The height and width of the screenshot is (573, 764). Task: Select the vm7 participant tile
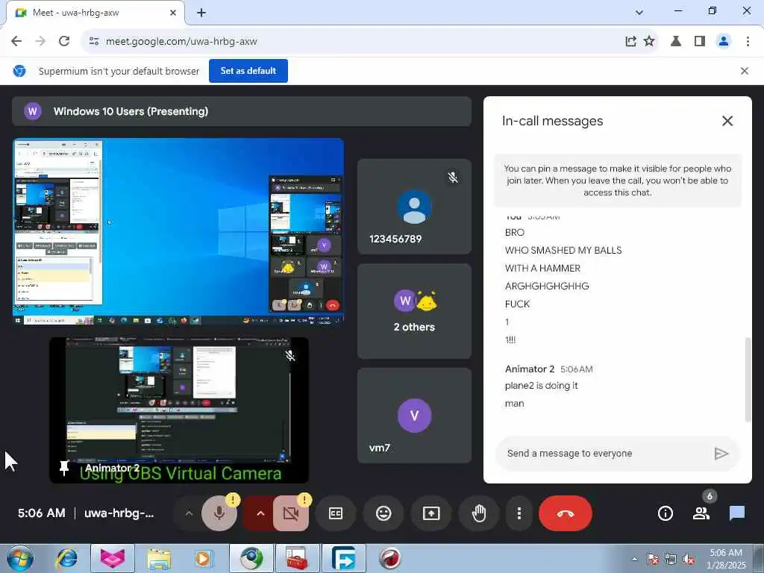pos(414,416)
